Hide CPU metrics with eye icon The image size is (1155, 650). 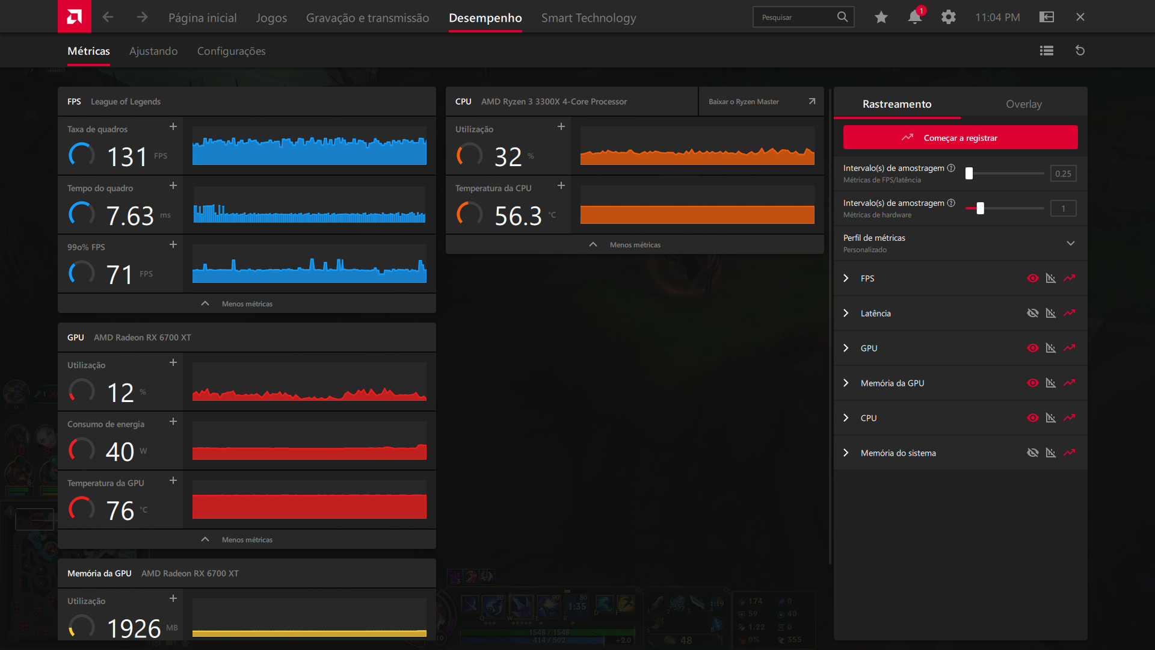[x=1033, y=418]
